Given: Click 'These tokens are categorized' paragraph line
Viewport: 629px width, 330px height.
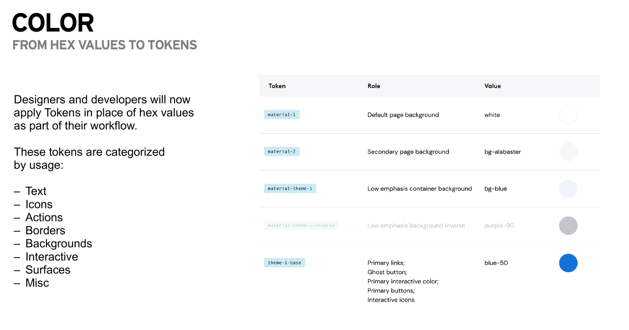Looking at the screenshot, I should tap(89, 152).
